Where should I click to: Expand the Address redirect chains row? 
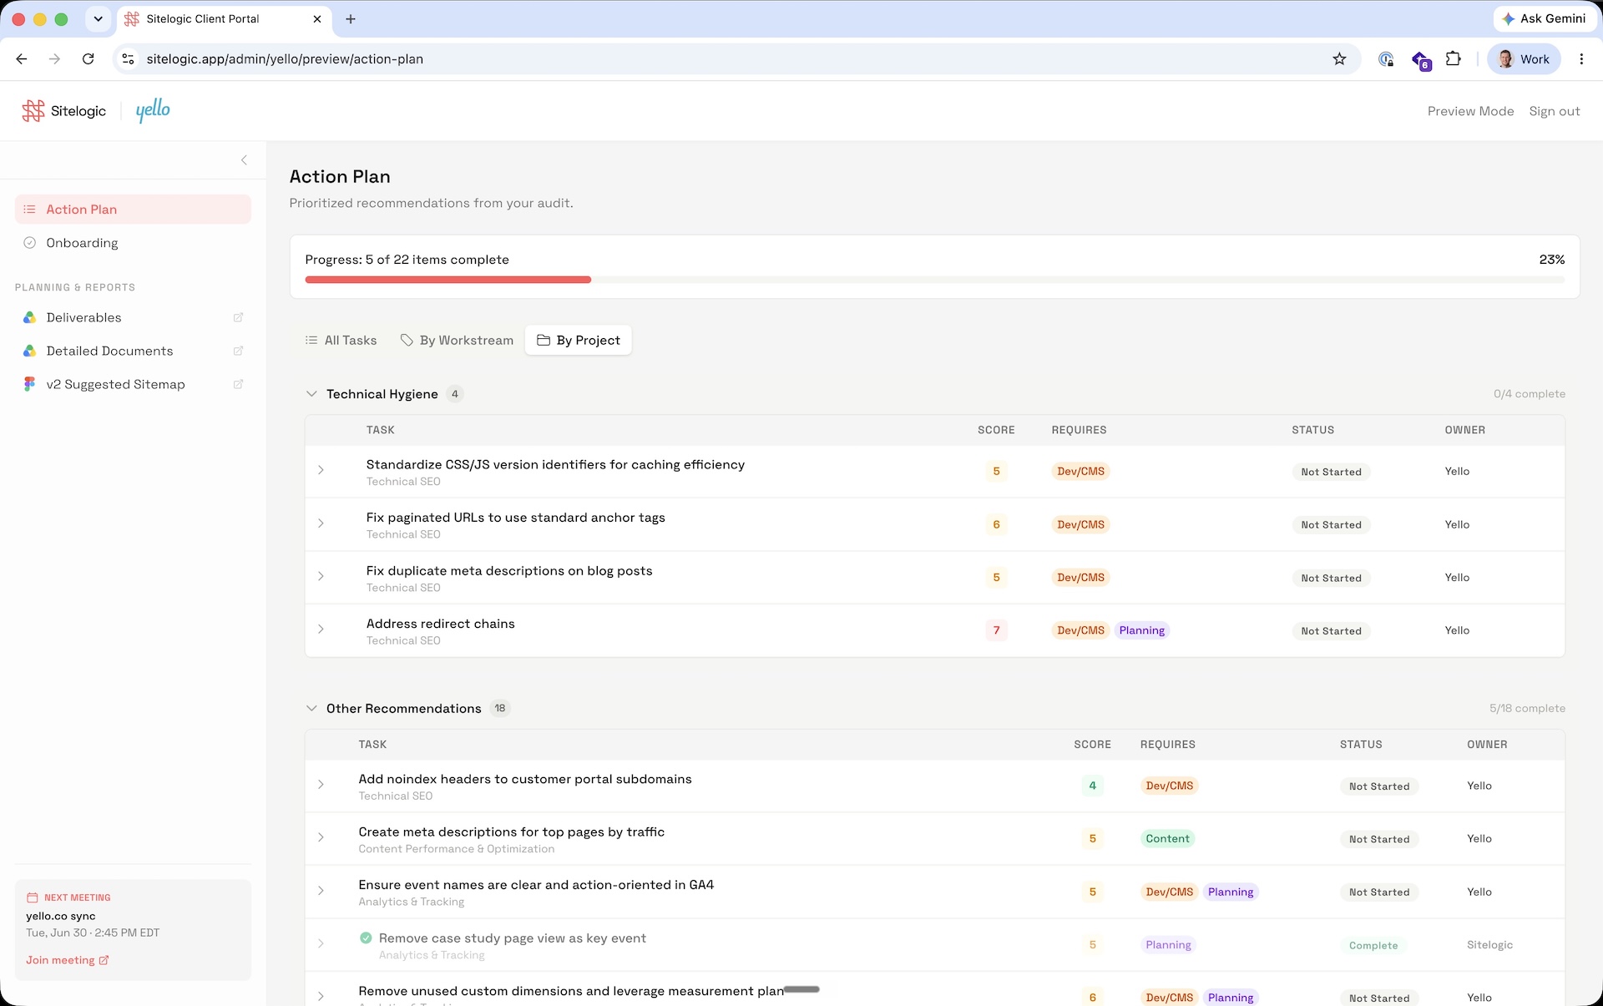pos(321,629)
